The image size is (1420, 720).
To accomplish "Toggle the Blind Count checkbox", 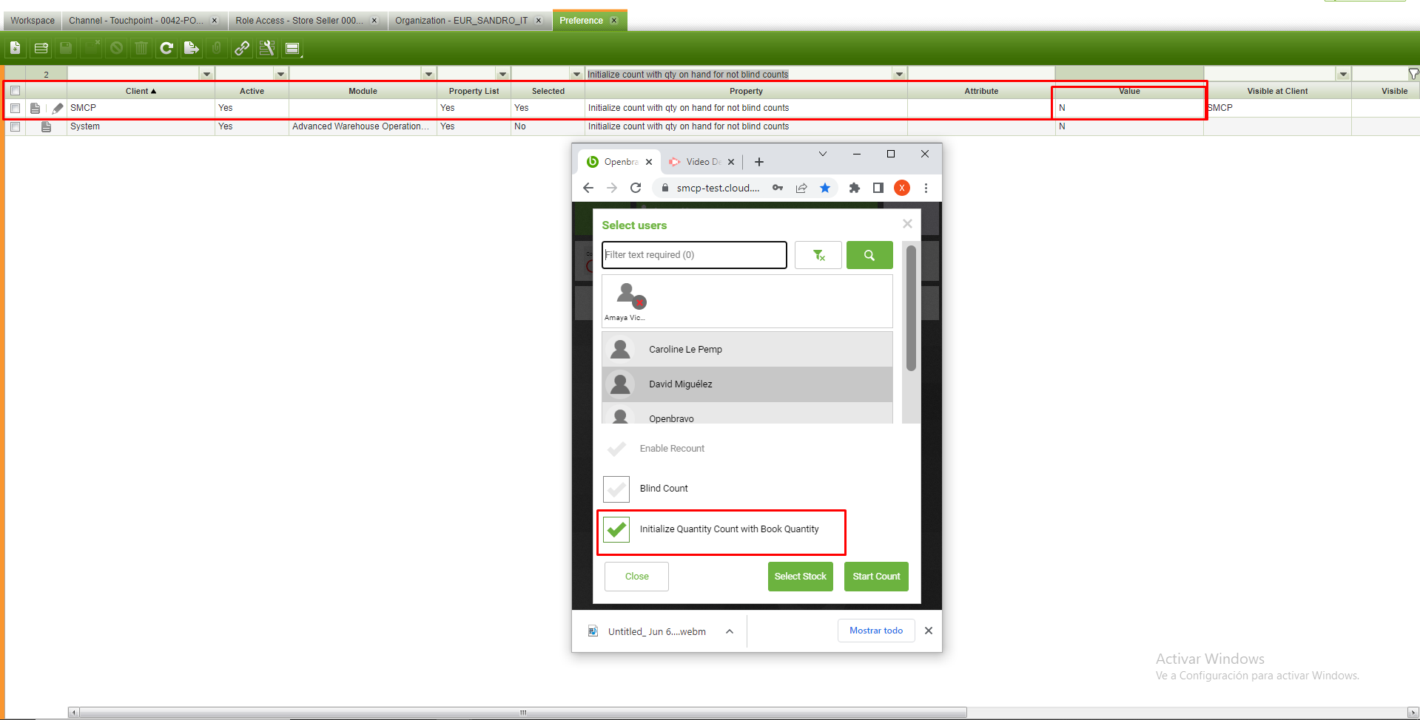I will click(616, 489).
